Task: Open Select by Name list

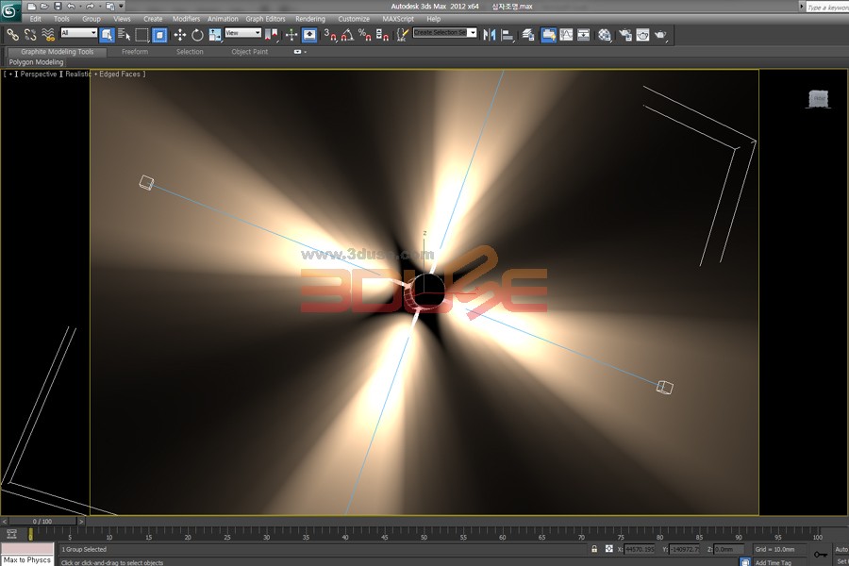Action: coord(125,35)
